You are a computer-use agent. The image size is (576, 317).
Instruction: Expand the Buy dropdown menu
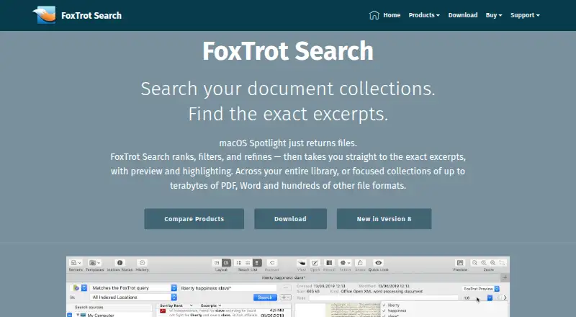(x=494, y=15)
